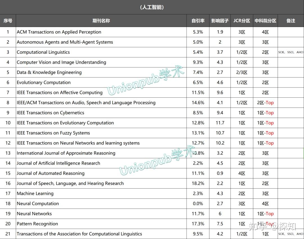Click the 序号 header cell
Screen dimensions: 304x239
coord(8,21)
